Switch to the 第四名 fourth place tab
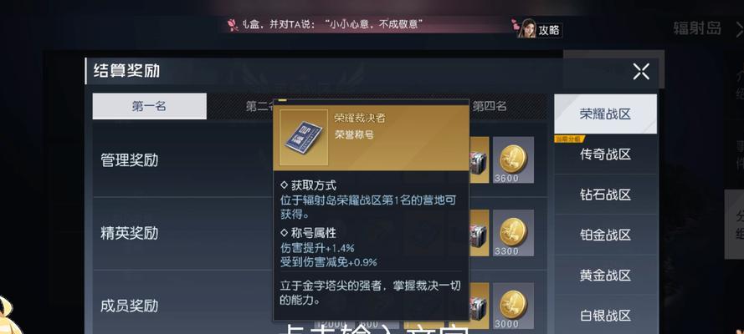744x334 pixels. point(489,106)
